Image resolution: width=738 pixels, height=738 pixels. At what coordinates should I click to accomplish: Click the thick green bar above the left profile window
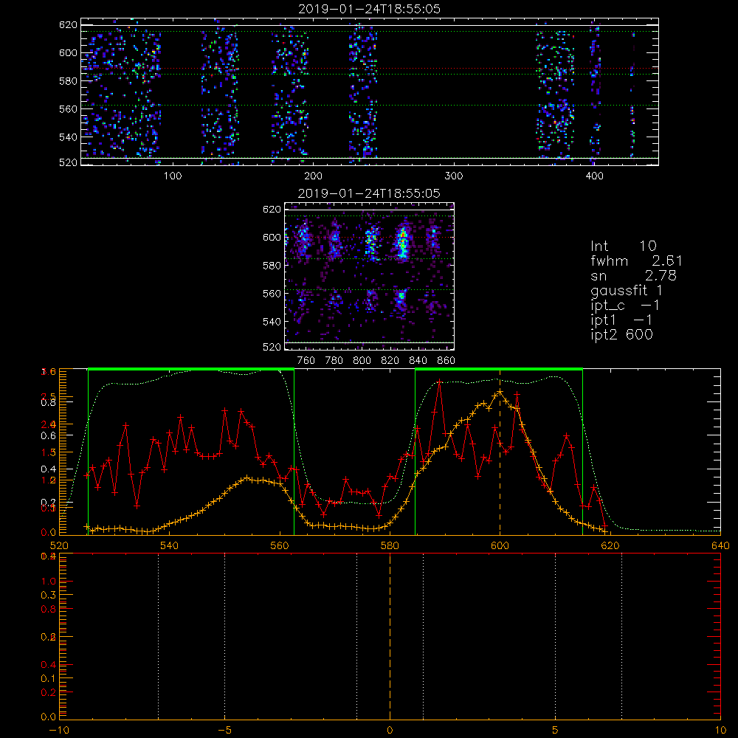(x=191, y=369)
